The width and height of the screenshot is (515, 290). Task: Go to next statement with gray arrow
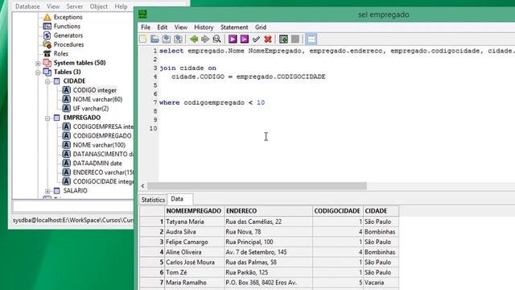point(205,39)
